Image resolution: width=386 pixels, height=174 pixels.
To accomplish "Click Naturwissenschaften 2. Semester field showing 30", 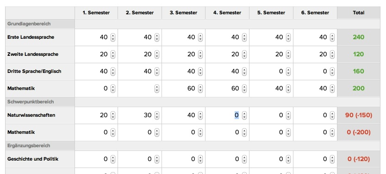I will tap(137, 115).
